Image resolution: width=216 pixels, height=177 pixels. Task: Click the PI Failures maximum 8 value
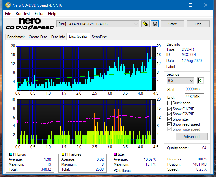coord(103,164)
